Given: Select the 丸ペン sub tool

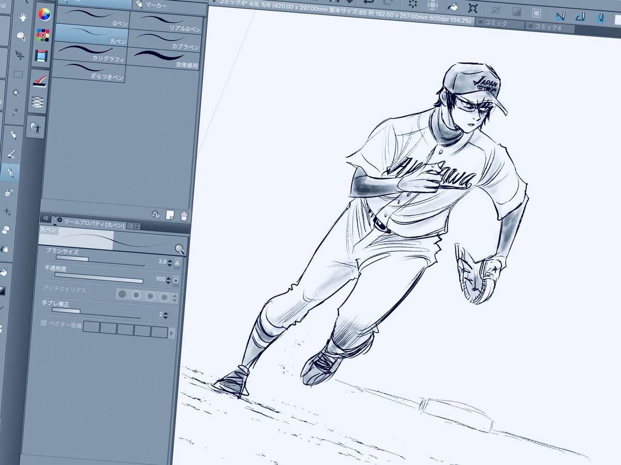Looking at the screenshot, I should [91, 34].
